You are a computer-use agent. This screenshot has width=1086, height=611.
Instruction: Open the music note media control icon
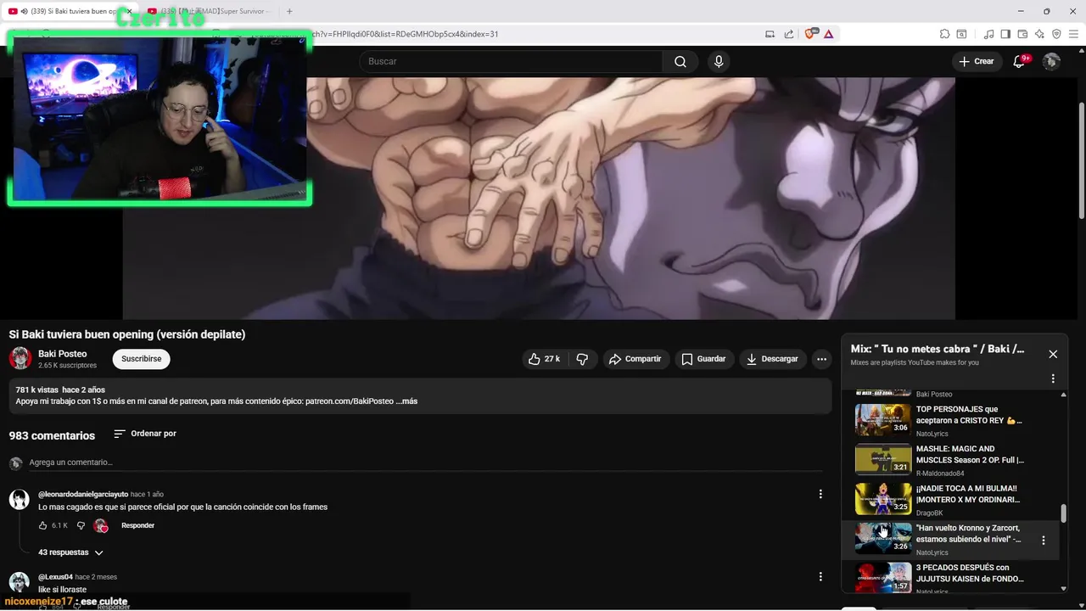point(988,34)
